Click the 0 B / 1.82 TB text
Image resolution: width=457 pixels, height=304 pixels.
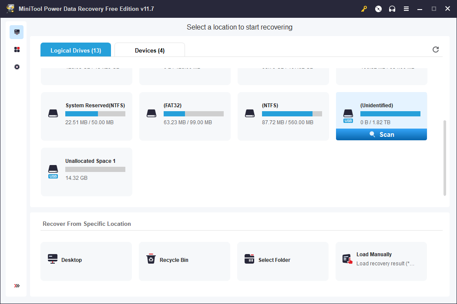tap(375, 122)
